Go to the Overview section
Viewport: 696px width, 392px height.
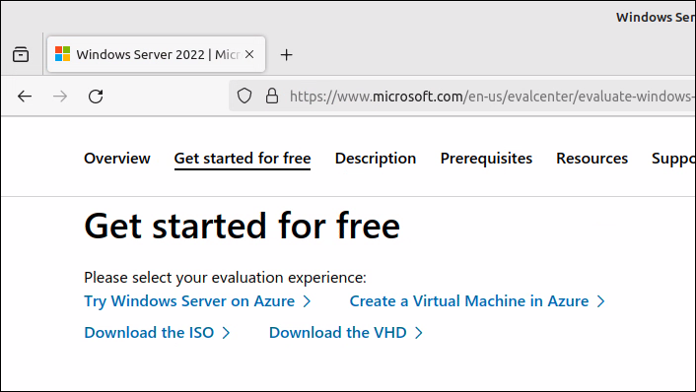click(x=117, y=159)
